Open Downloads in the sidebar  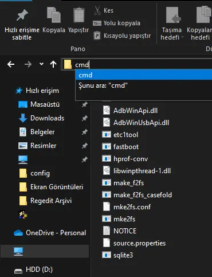click(x=47, y=118)
